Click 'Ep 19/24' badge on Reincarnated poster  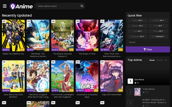point(105,50)
